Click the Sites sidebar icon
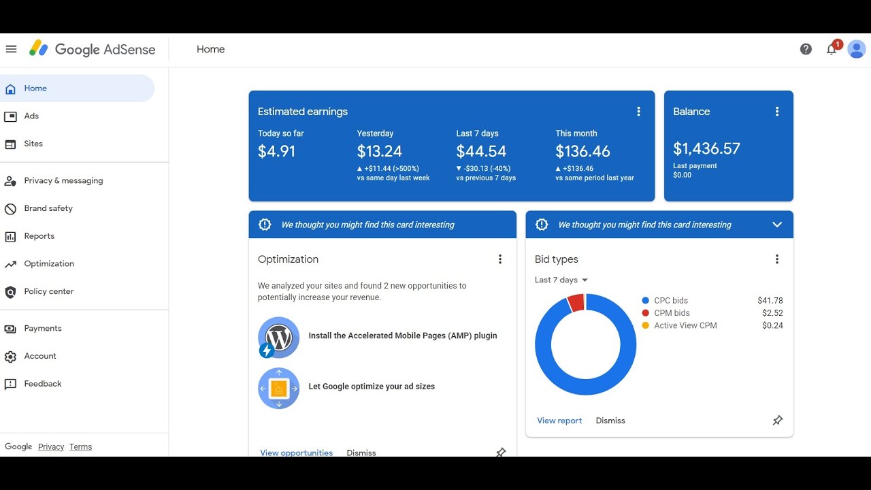The image size is (871, 490). 10,144
